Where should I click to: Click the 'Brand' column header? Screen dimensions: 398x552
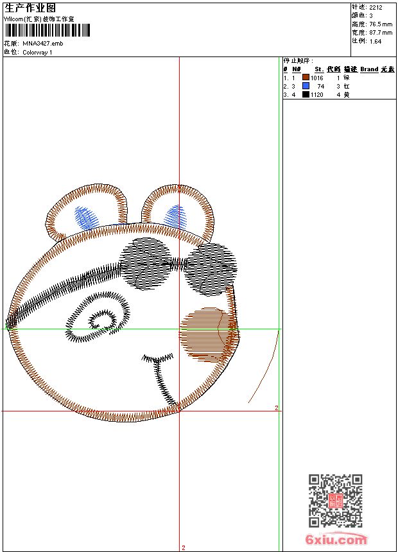click(x=369, y=69)
